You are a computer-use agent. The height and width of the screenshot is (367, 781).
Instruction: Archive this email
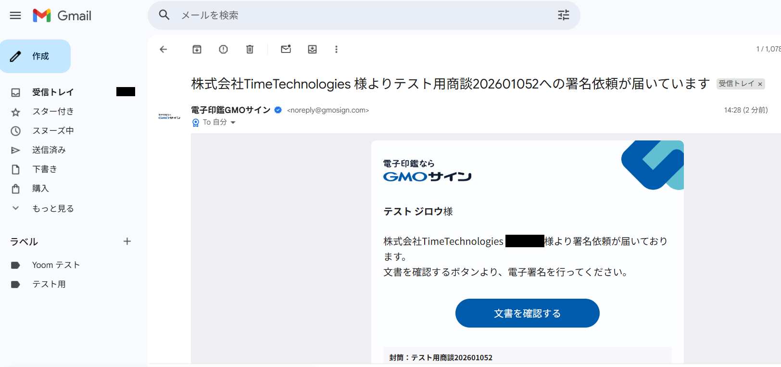(197, 49)
